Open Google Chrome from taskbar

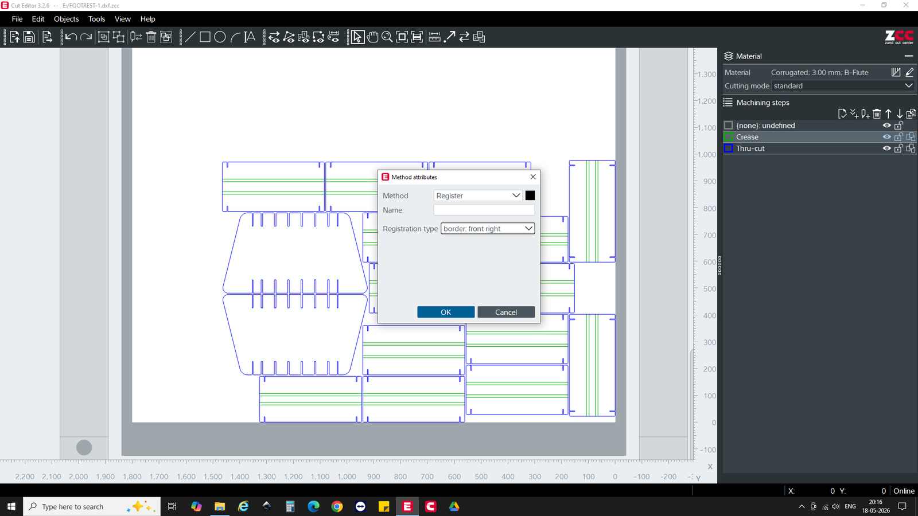337,507
